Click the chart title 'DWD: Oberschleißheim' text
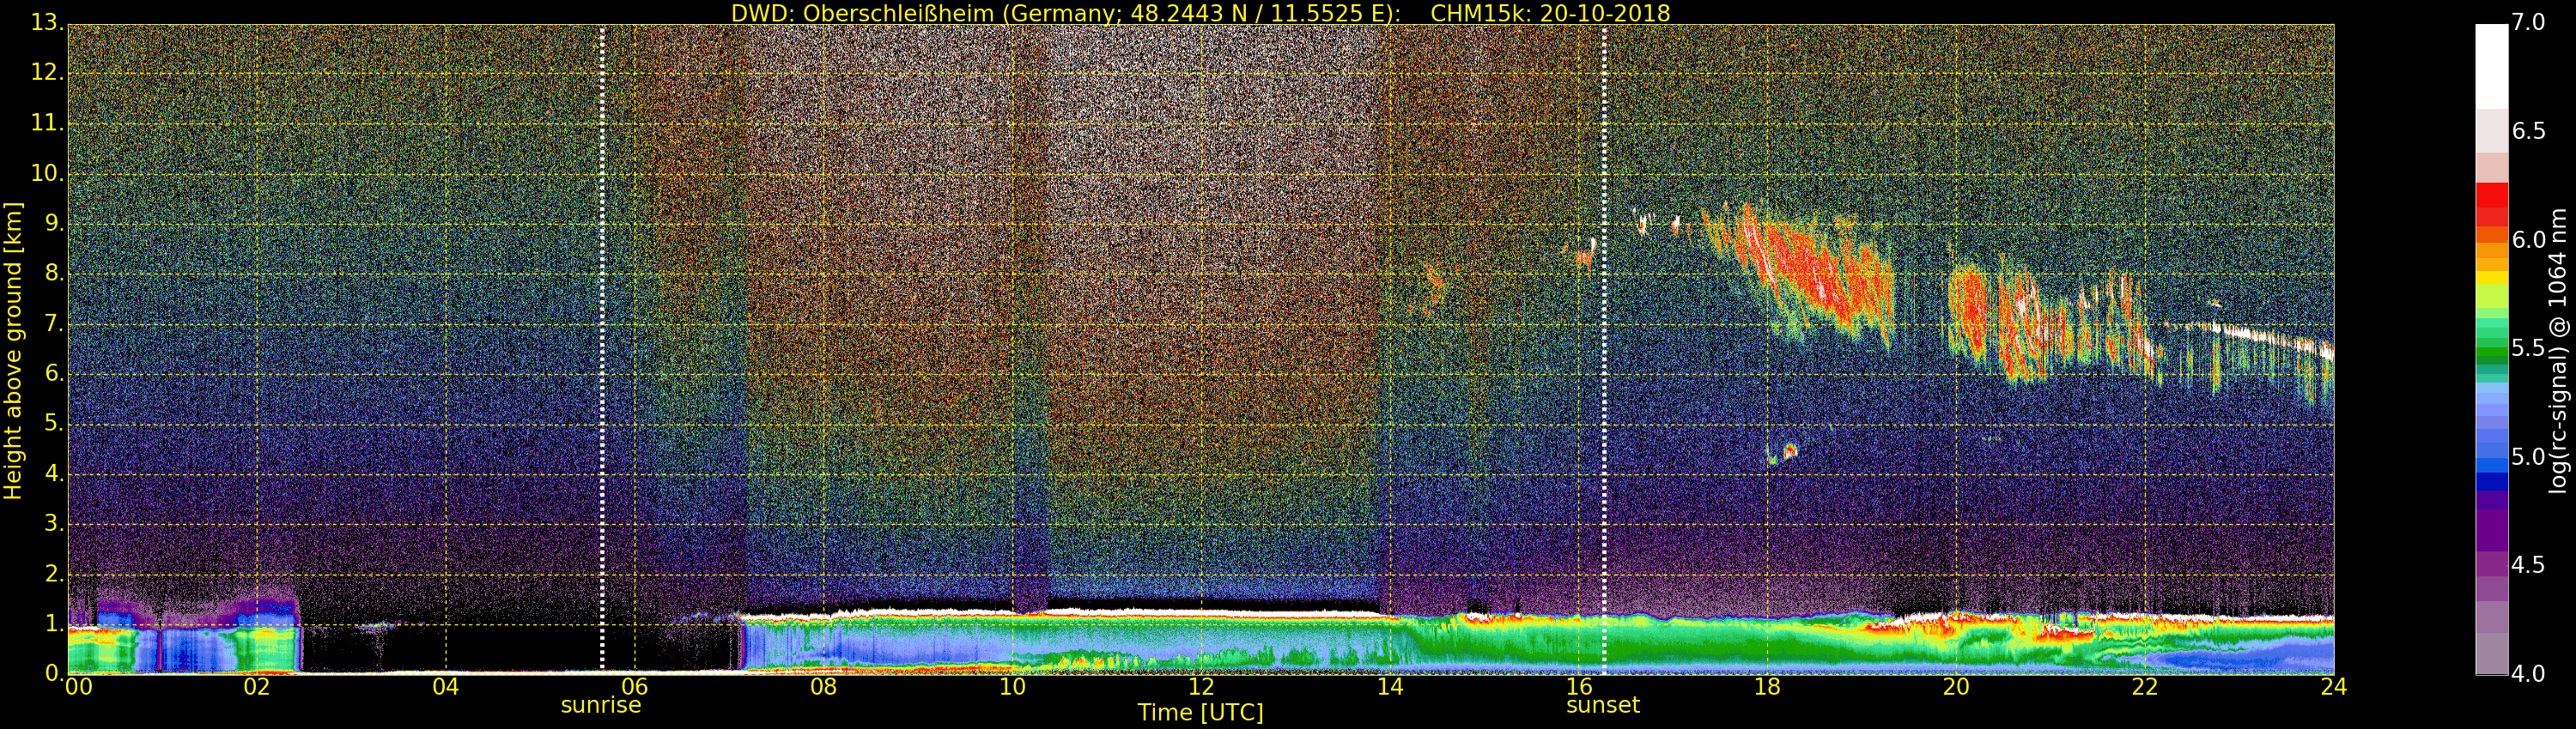The width and height of the screenshot is (2576, 729). click(863, 13)
